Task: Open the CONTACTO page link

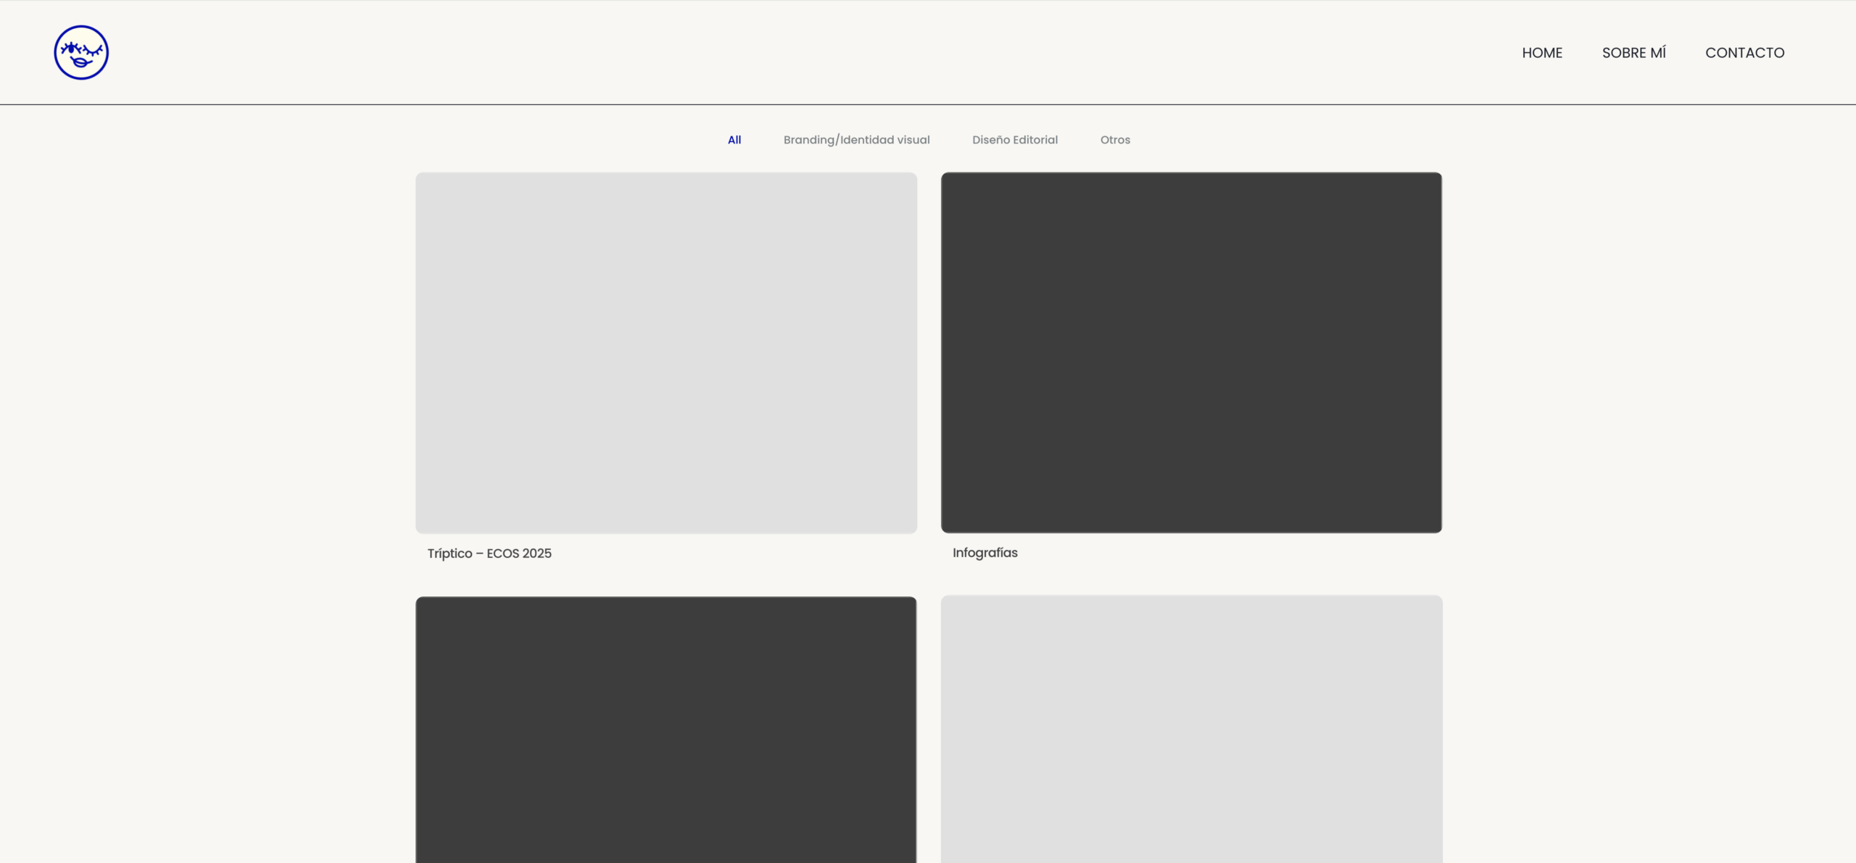Action: pyautogui.click(x=1745, y=53)
